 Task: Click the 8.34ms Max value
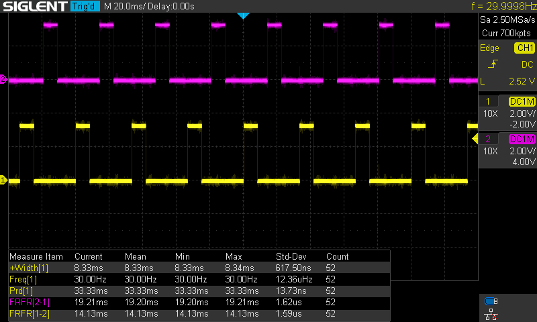(x=240, y=268)
